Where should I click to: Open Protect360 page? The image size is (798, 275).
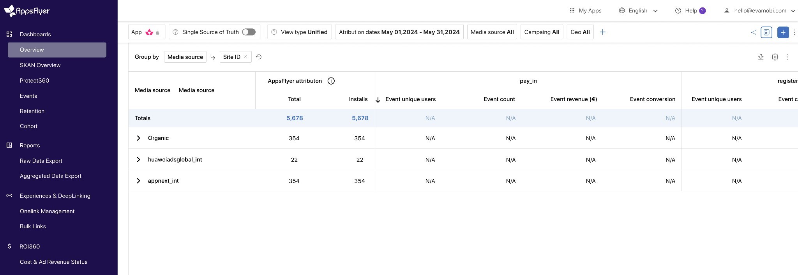(34, 81)
